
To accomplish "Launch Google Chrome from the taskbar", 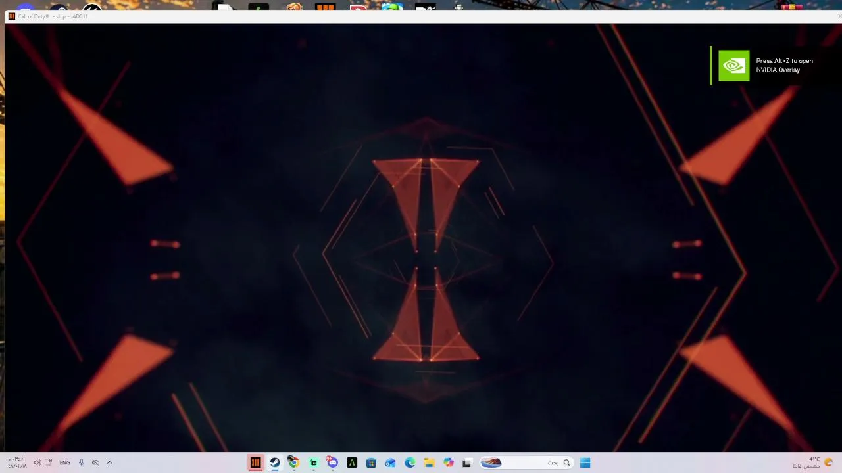I will 294,462.
